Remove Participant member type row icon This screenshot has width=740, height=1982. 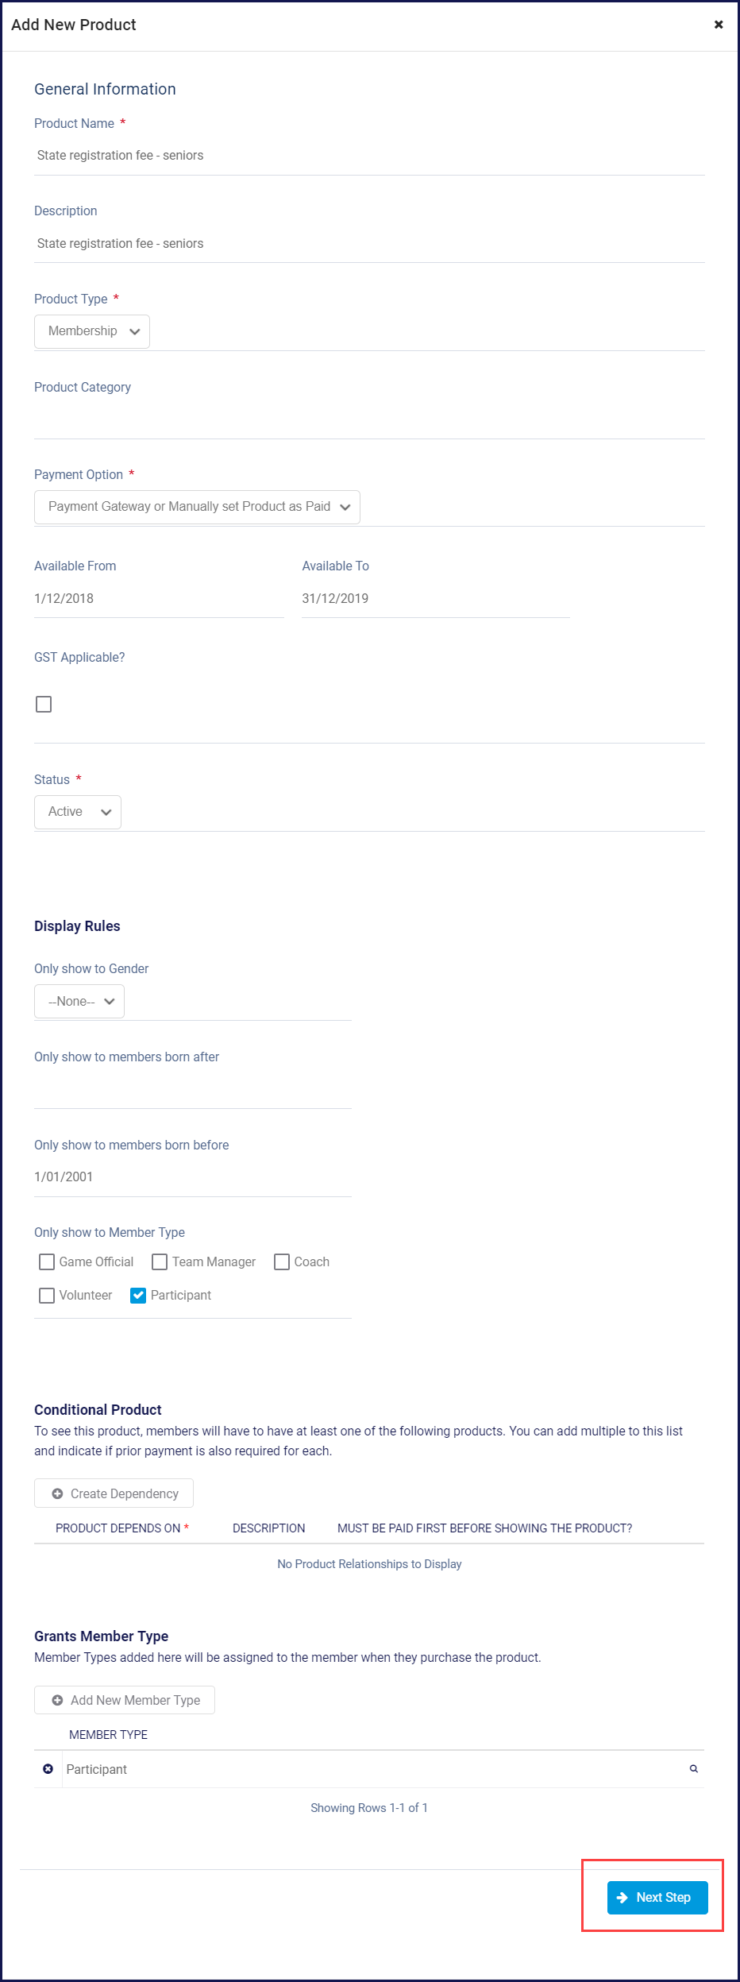48,1768
